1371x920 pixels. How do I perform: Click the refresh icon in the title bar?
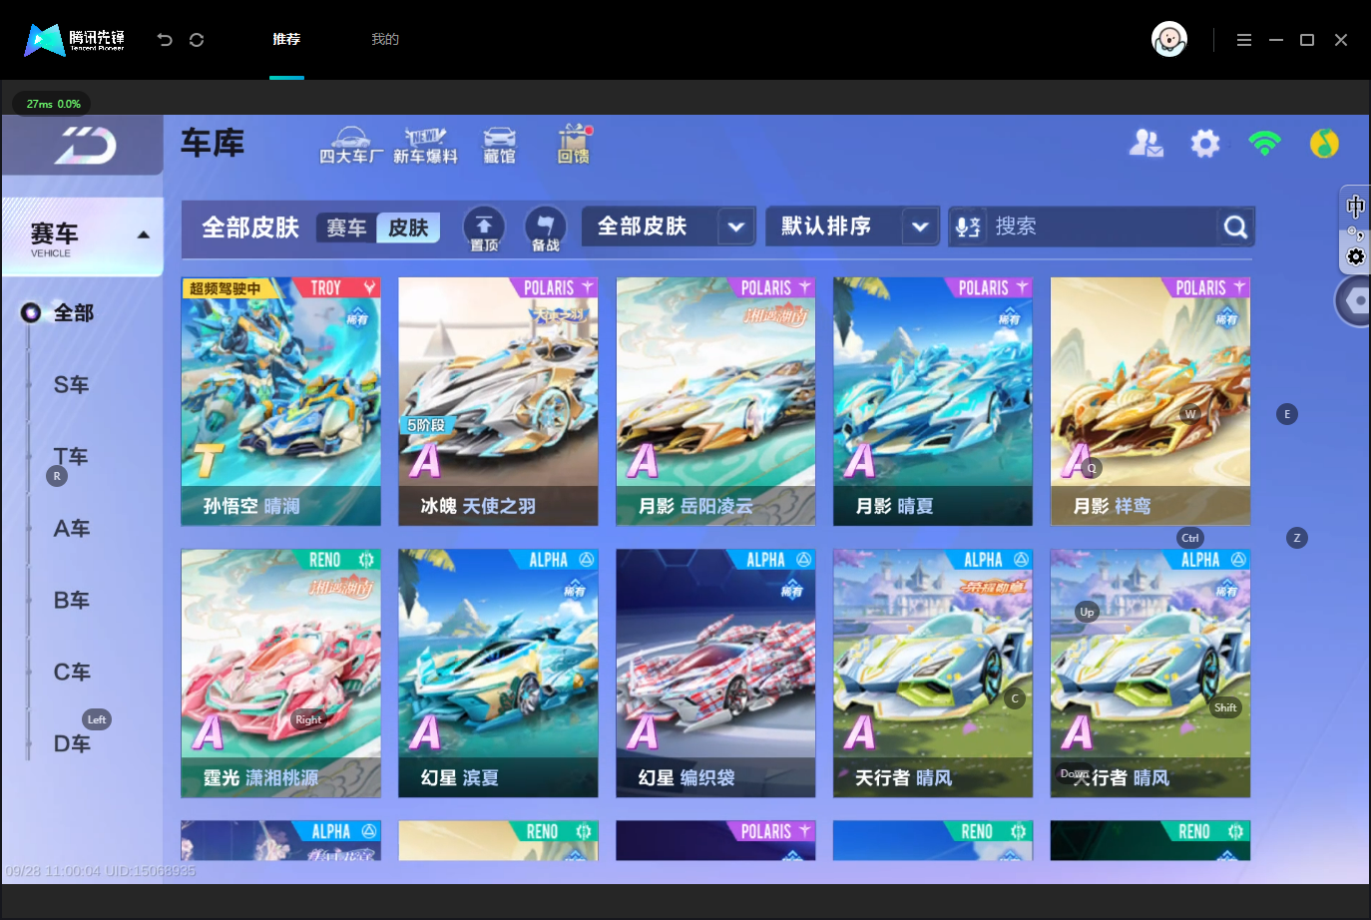click(197, 40)
